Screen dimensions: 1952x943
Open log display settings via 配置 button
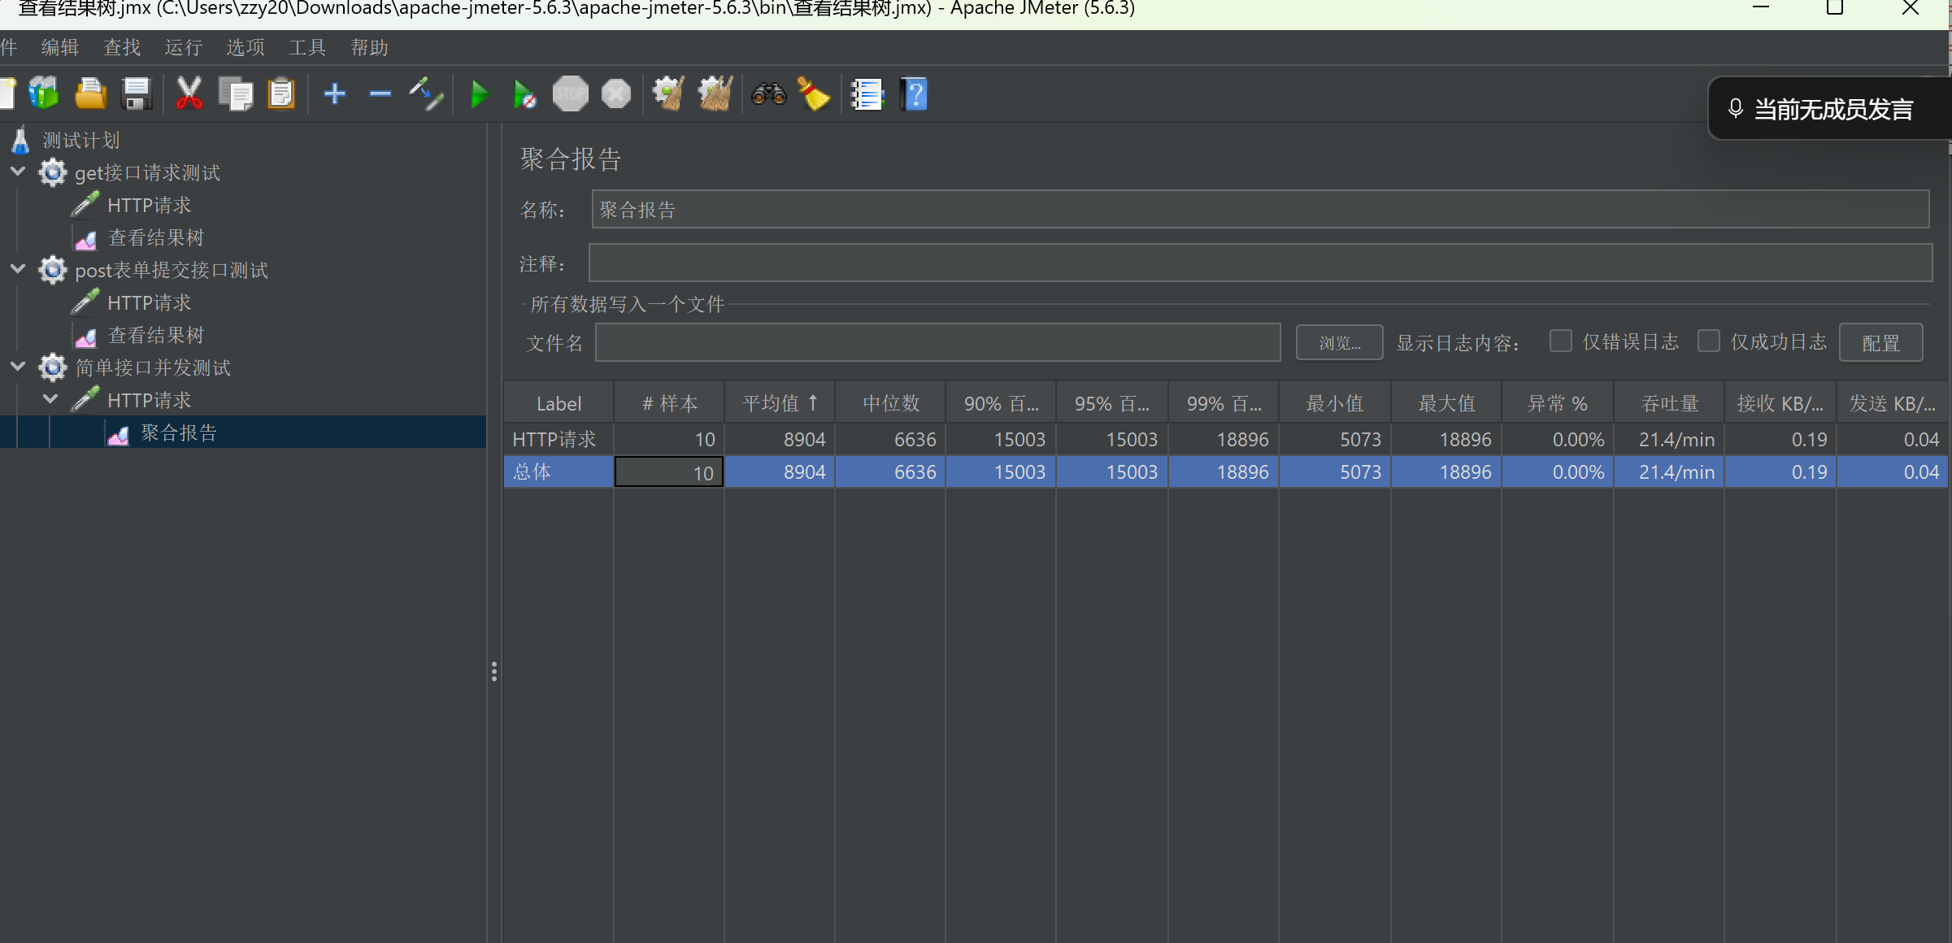[1880, 342]
